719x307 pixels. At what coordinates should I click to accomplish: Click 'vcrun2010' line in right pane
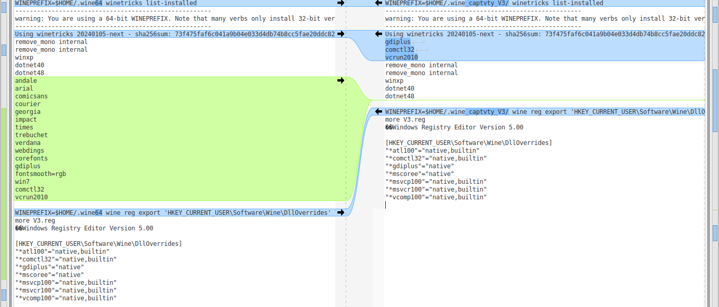coord(401,57)
